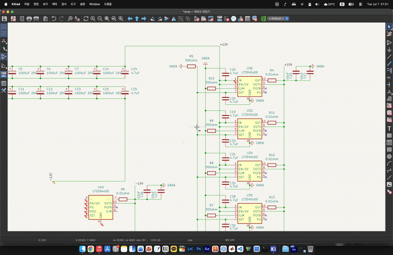Screen dimensions: 393x255
Task: Toggle properties manager with wrench icon
Action: pyautogui.click(x=4, y=91)
